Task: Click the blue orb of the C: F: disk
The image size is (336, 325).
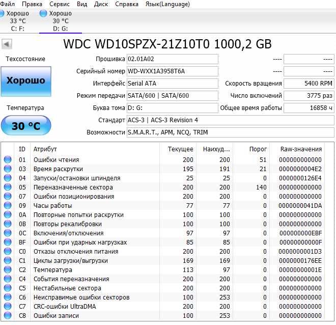Action: 2,13
